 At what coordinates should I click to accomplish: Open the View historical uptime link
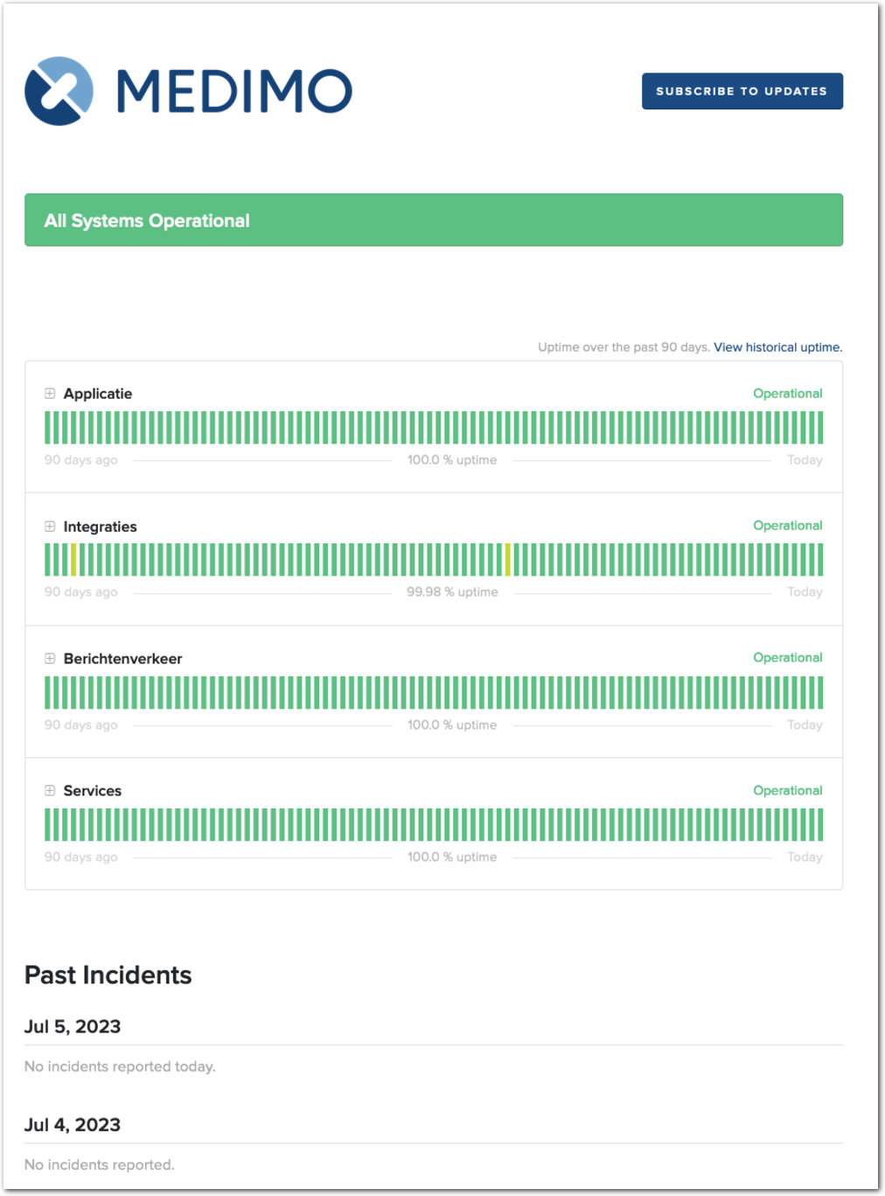click(777, 347)
